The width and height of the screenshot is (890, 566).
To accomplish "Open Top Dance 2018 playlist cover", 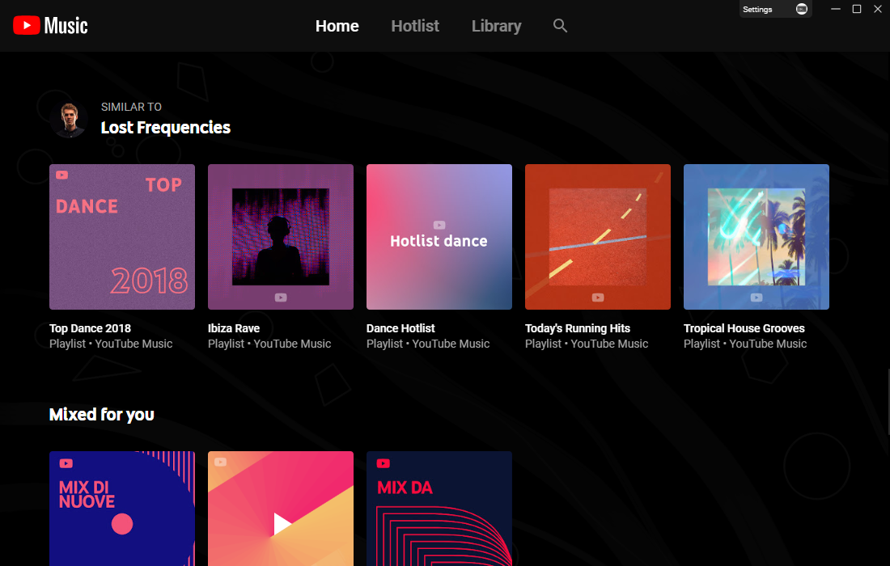I will tap(122, 237).
